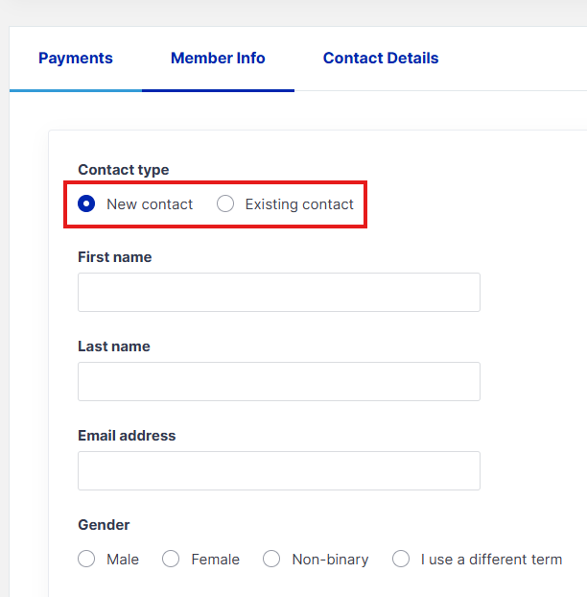Select the New contact radio button

coord(86,203)
